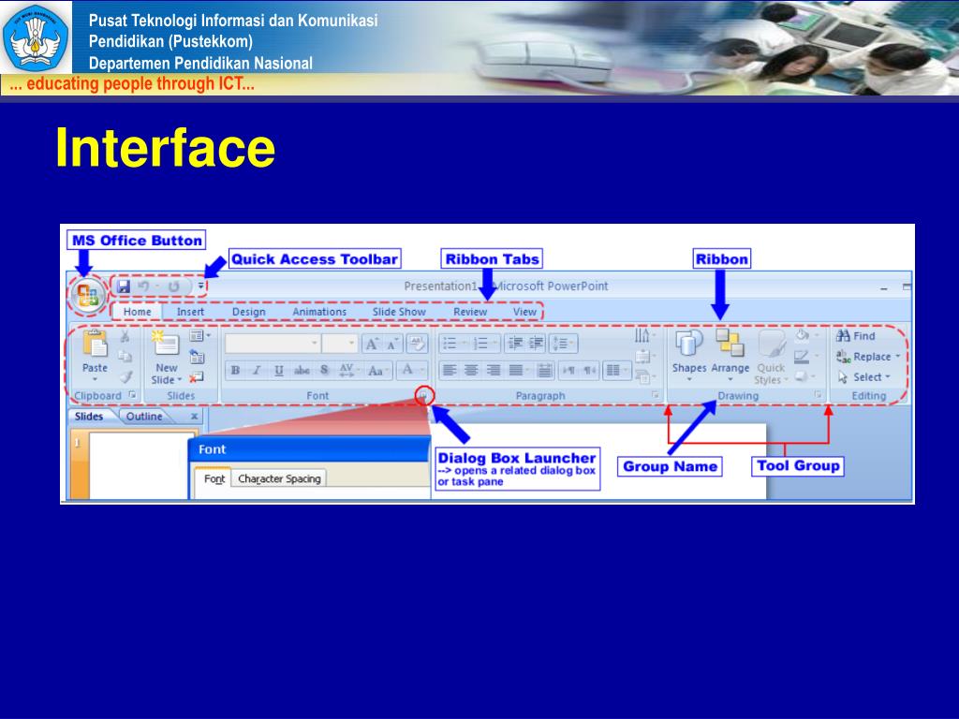This screenshot has height=719, width=959.
Task: Switch to the Home ribbon tab
Action: click(x=137, y=312)
